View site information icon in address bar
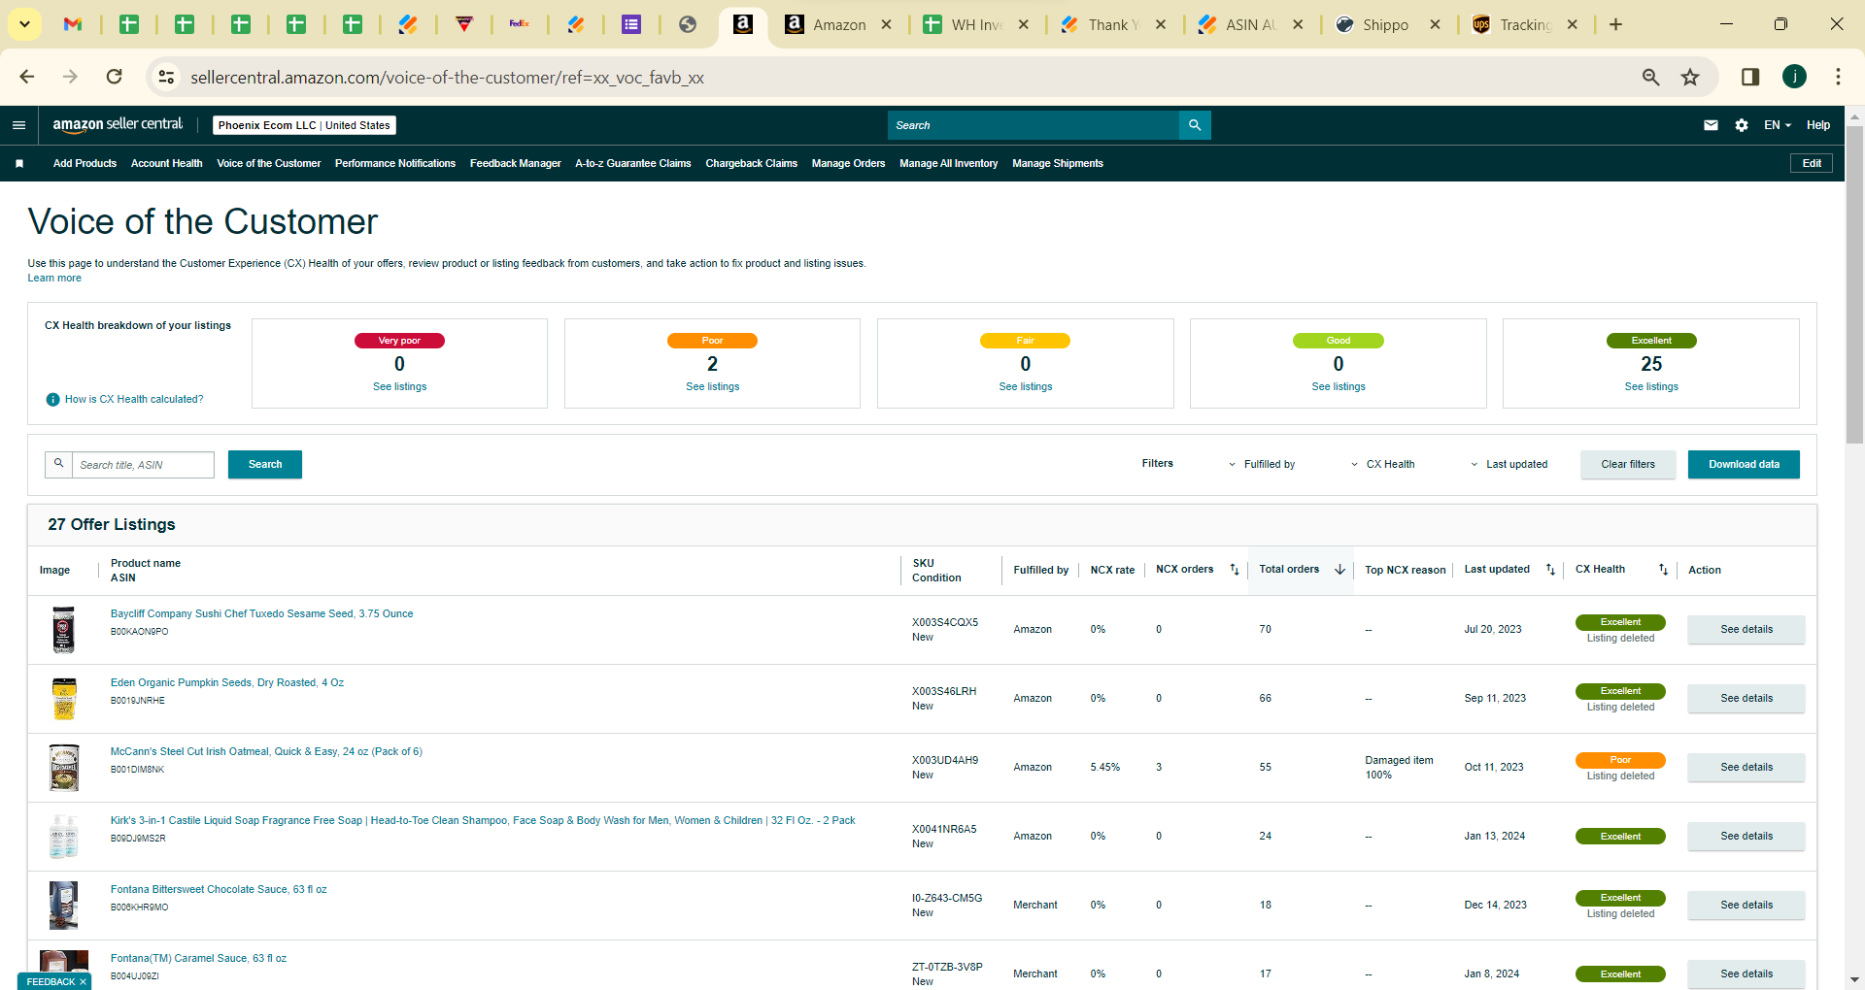 167,77
